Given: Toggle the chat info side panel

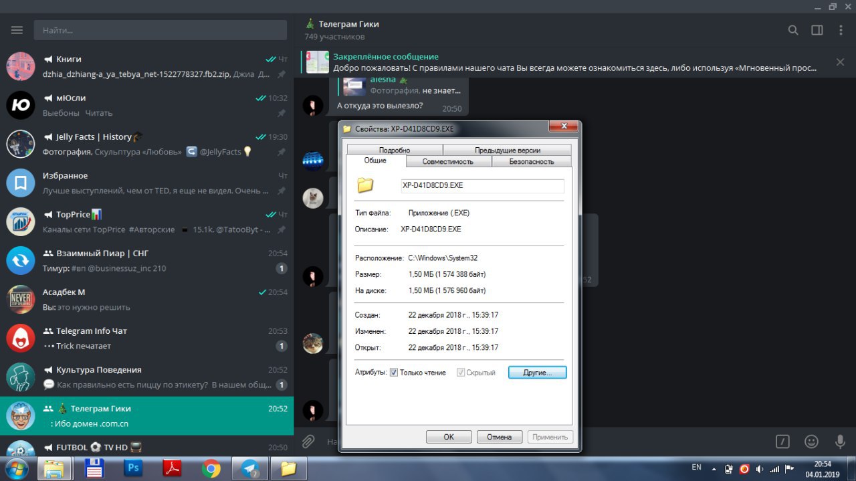Looking at the screenshot, I should pyautogui.click(x=817, y=30).
